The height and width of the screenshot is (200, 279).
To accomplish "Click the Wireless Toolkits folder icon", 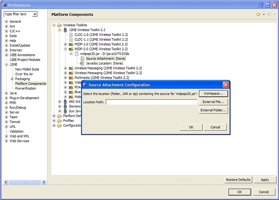I will click(59, 25).
